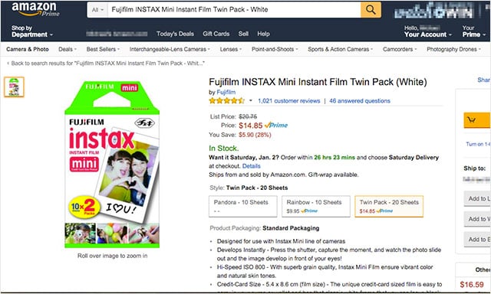Expand the Shop by Department menu
Image resolution: width=491 pixels, height=294 pixels.
32,31
